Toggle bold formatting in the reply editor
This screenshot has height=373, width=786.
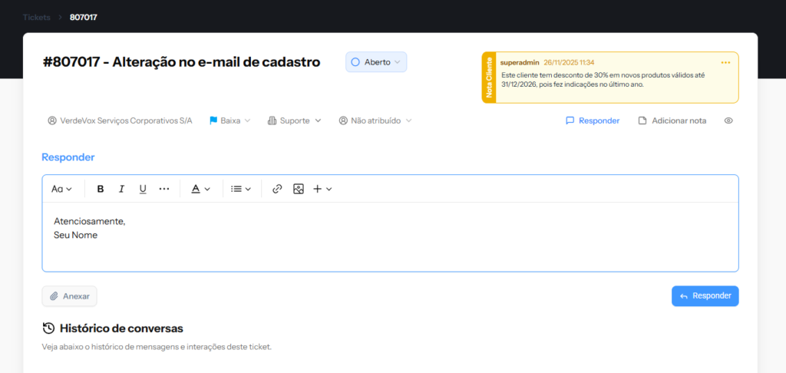click(x=101, y=189)
